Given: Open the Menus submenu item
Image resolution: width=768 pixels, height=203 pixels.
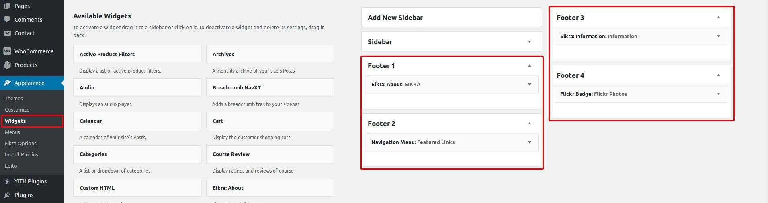Looking at the screenshot, I should pos(12,132).
